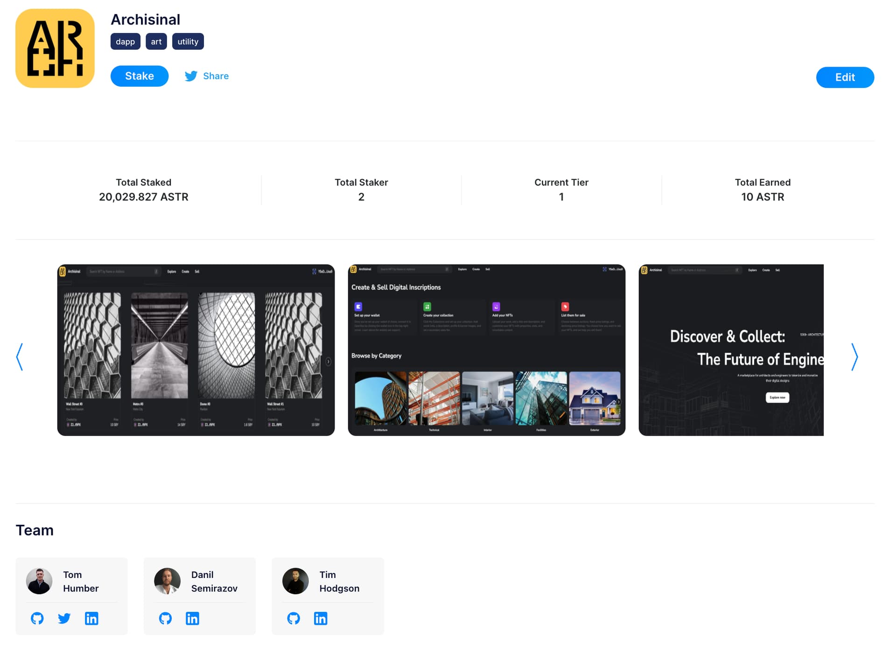Viewport: 896px width, 651px height.
Task: Click the Archisinal yellow logo
Action: (x=55, y=48)
